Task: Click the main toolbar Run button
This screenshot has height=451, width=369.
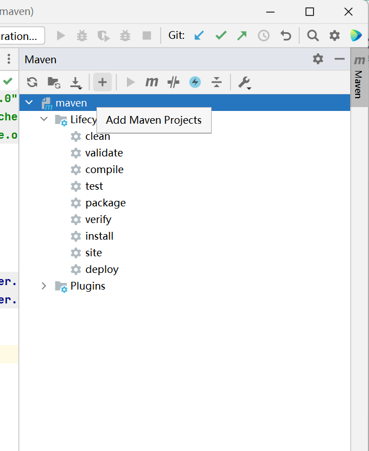Action: (x=60, y=36)
